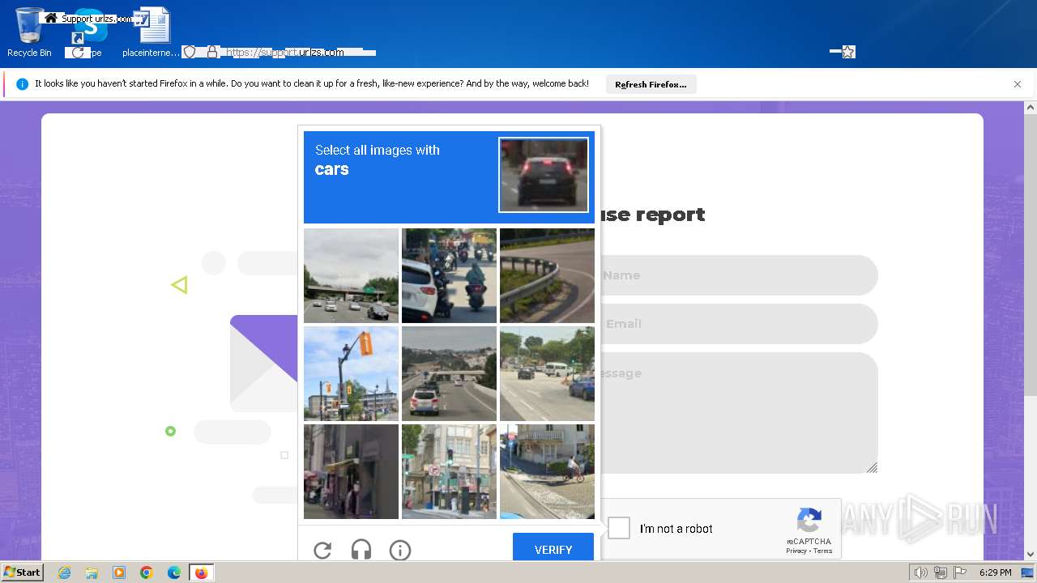
Task: Select the white SUV on highway tile
Action: point(449,373)
